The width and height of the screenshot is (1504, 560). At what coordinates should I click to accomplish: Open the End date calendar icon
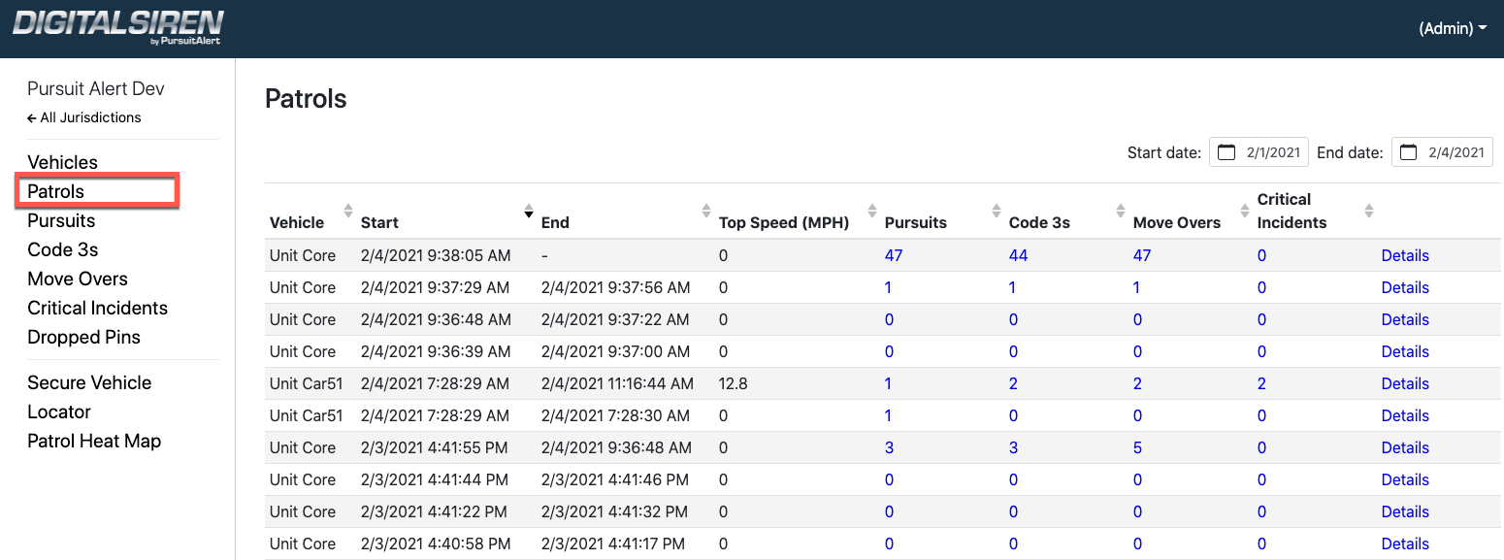coord(1409,152)
